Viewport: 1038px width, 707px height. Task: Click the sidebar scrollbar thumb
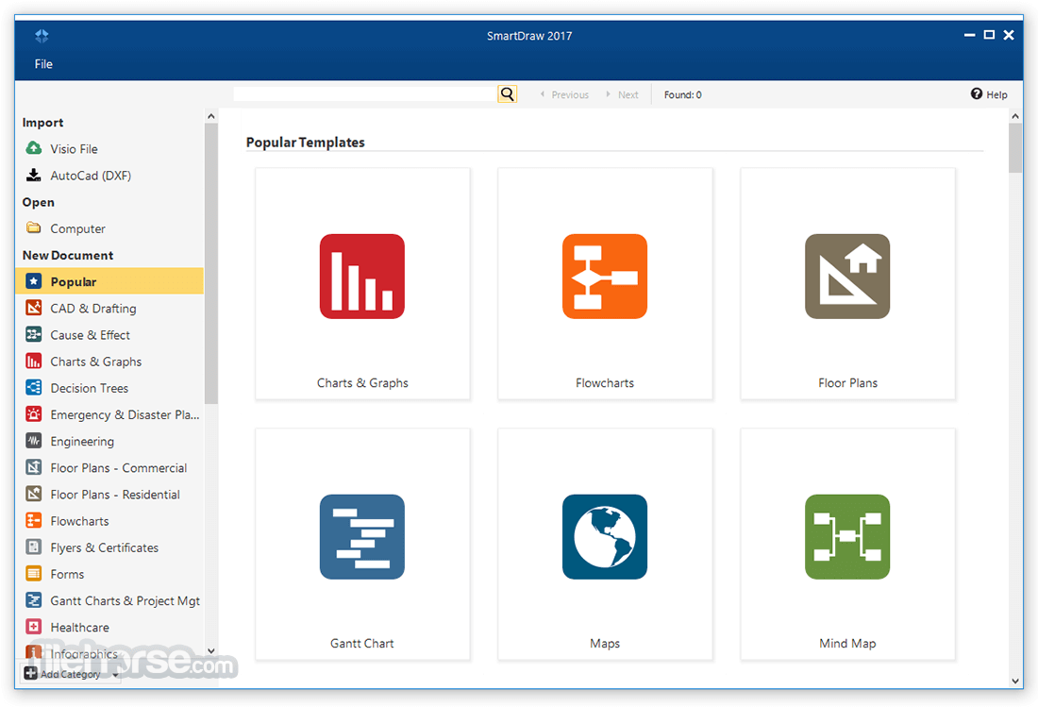coord(211,263)
